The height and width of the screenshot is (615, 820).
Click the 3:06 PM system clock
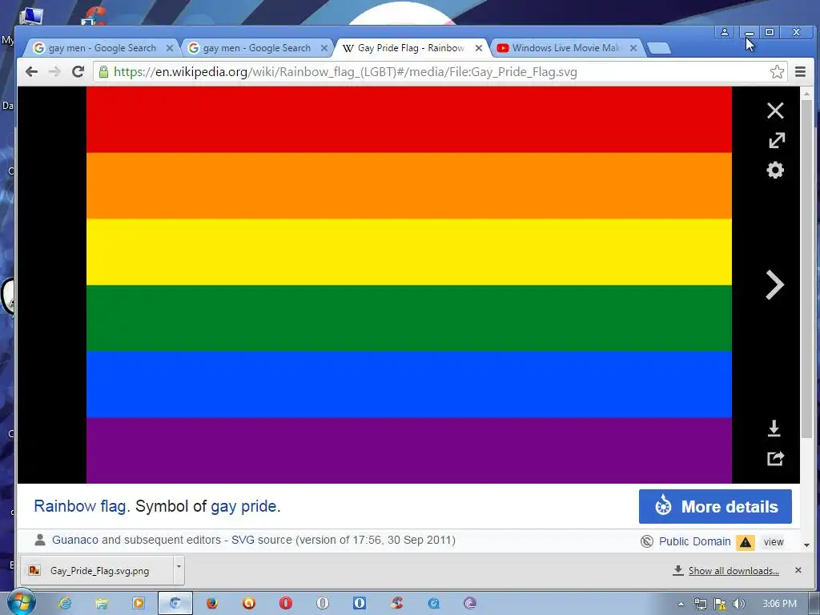779,604
